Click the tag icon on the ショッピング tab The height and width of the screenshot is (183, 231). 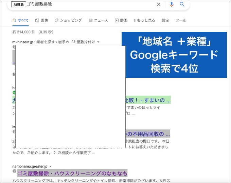(x=56, y=20)
